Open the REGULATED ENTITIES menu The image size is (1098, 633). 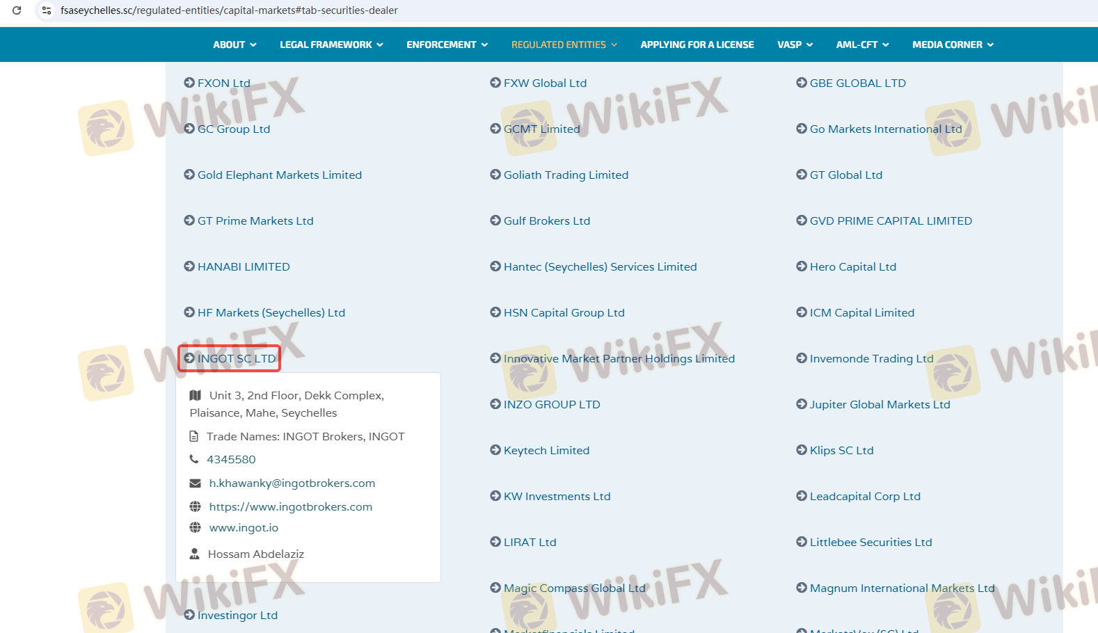[564, 45]
